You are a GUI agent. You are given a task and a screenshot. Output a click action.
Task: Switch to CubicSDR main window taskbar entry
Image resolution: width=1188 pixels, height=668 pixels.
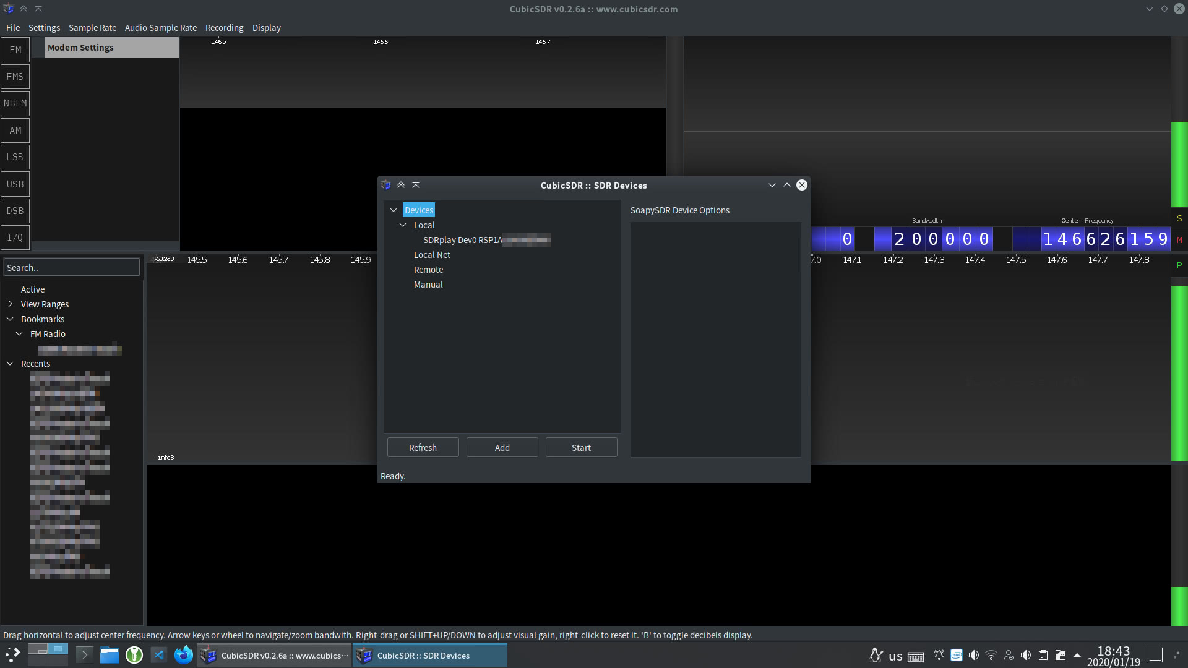(x=274, y=655)
